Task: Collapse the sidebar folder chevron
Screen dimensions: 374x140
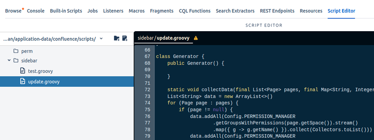Action: [x=9, y=60]
